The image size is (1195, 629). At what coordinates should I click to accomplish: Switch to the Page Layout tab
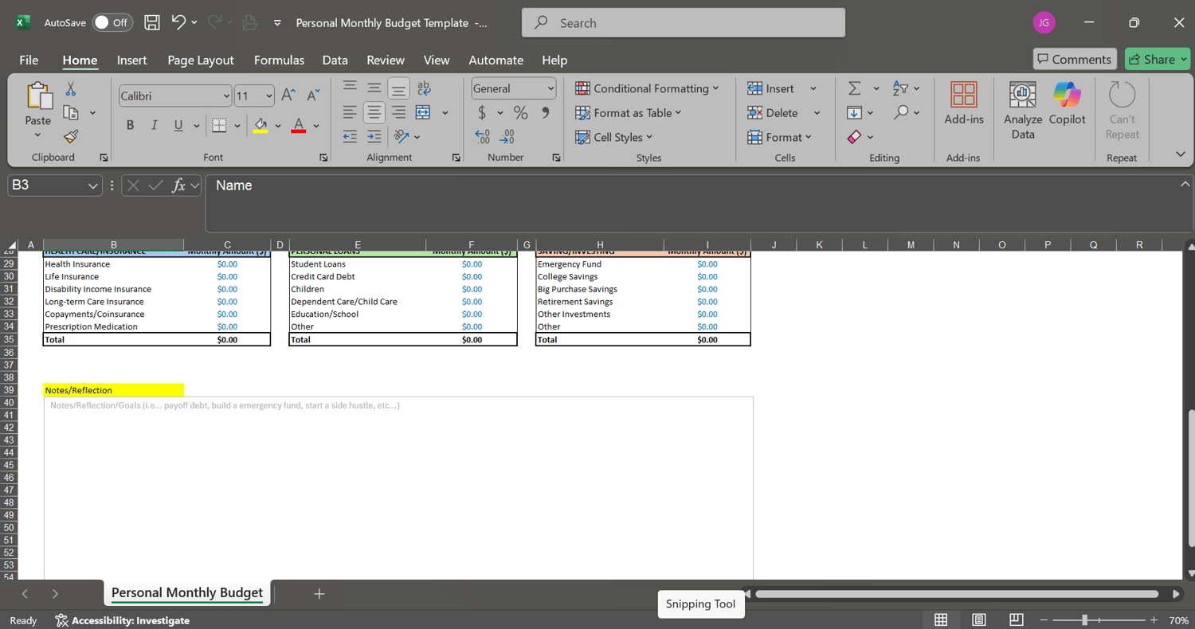[x=201, y=60]
